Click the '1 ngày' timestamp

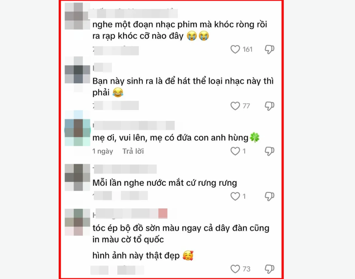click(x=103, y=151)
